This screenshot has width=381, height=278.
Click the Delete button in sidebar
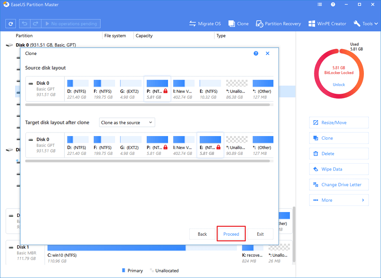[339, 154]
